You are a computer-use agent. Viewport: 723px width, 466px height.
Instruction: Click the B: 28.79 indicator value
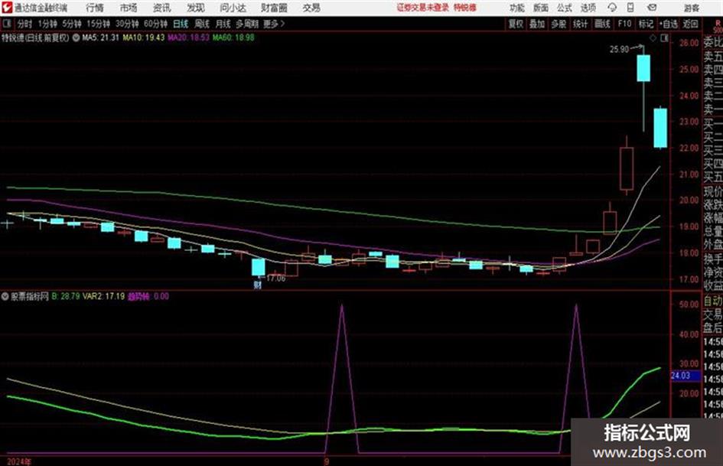[66, 296]
